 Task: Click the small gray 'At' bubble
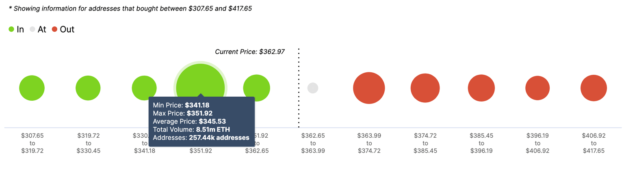pos(312,88)
